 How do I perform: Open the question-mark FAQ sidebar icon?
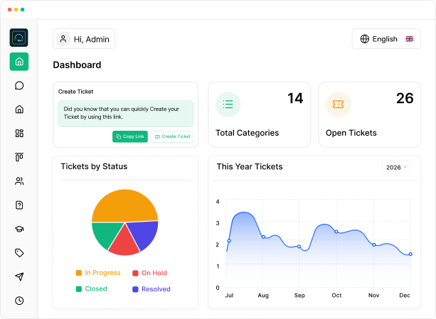click(19, 205)
